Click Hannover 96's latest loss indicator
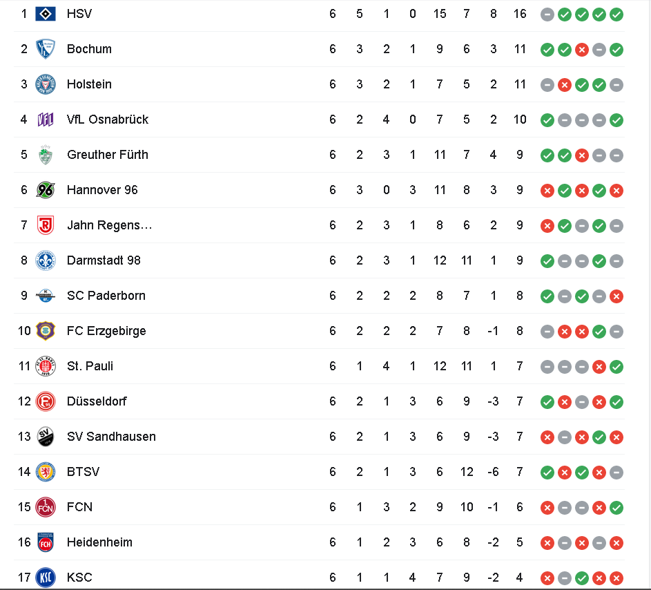The height and width of the screenshot is (590, 651). click(x=616, y=191)
